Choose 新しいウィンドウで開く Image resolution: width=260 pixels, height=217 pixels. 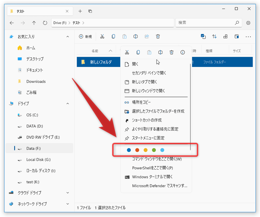(x=156, y=91)
